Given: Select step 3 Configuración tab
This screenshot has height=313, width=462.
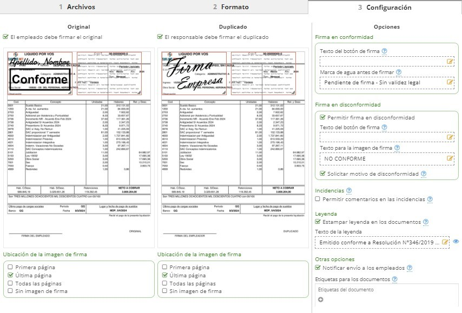Looking at the screenshot, I should 385,8.
